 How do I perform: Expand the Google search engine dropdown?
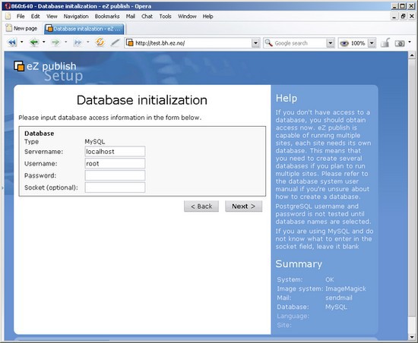[331, 42]
